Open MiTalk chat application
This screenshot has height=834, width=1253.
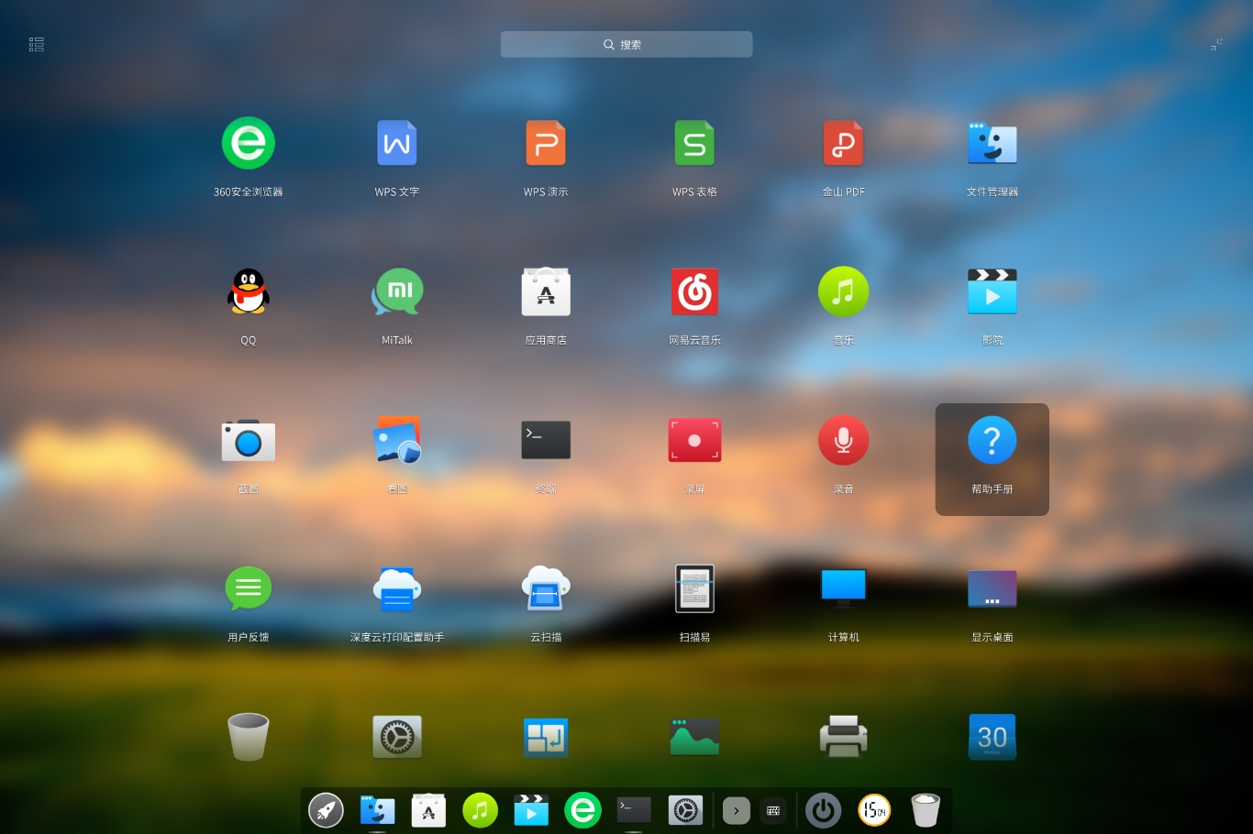pyautogui.click(x=397, y=291)
